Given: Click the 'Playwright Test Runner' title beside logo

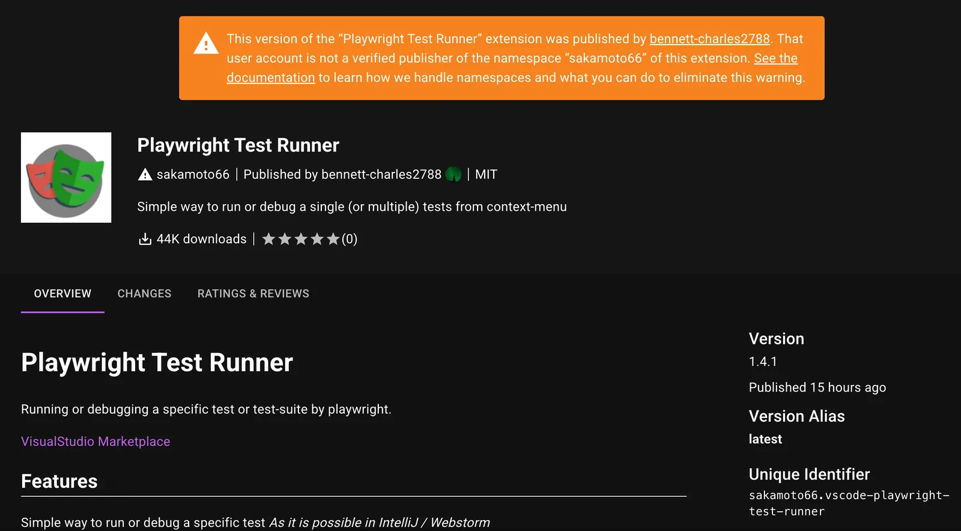Looking at the screenshot, I should point(238,145).
